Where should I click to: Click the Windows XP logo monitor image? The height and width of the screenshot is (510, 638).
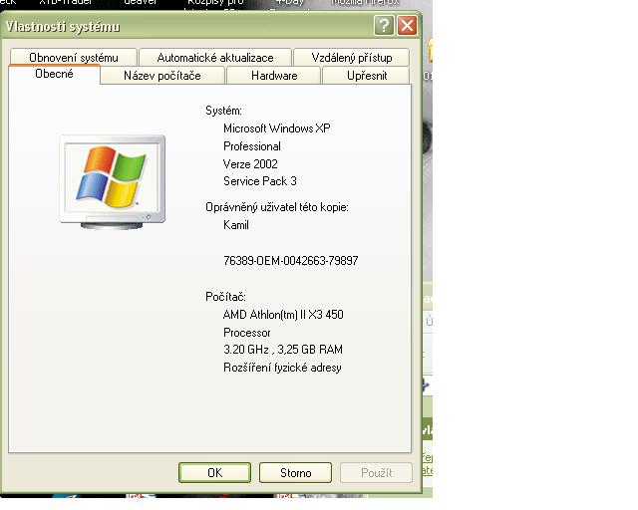[113, 182]
